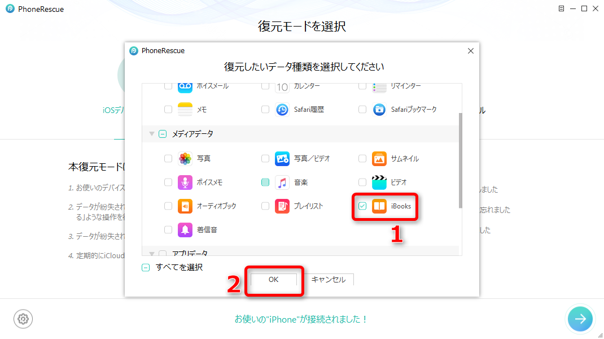Click the 写真/ビデオ icon
Screen dimensions: 604x339
pos(282,159)
